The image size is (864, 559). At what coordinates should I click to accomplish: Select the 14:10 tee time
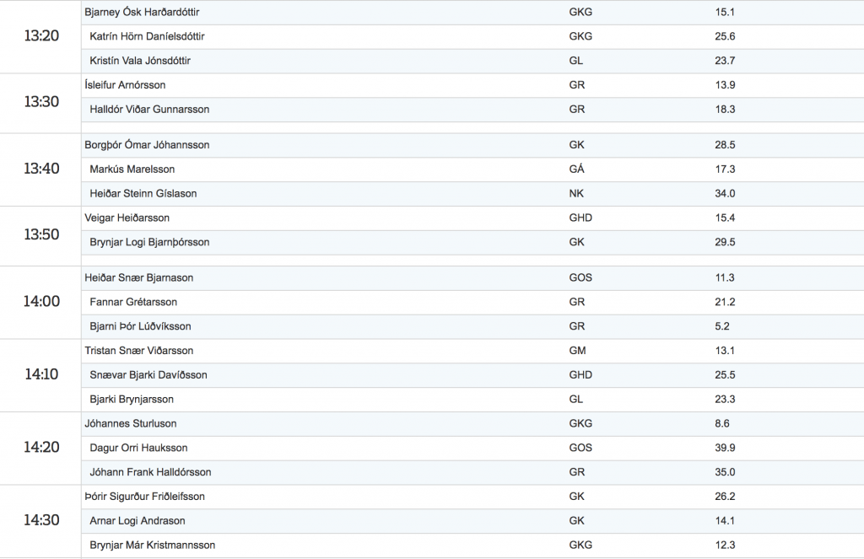pyautogui.click(x=41, y=374)
